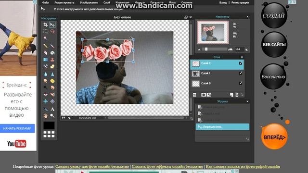Click the canvas horizontal scrollbar

point(146,118)
